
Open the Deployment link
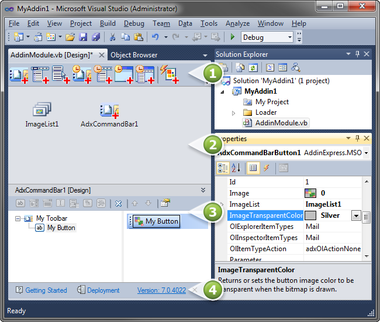point(103,290)
